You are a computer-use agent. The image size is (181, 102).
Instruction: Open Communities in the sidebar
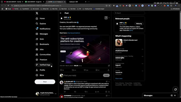(x=43, y=55)
